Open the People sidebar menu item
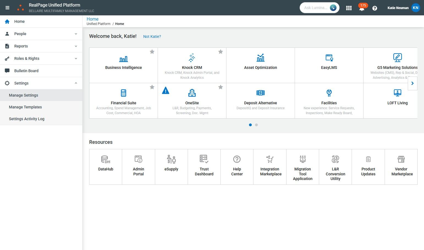The image size is (424, 250). click(x=41, y=34)
